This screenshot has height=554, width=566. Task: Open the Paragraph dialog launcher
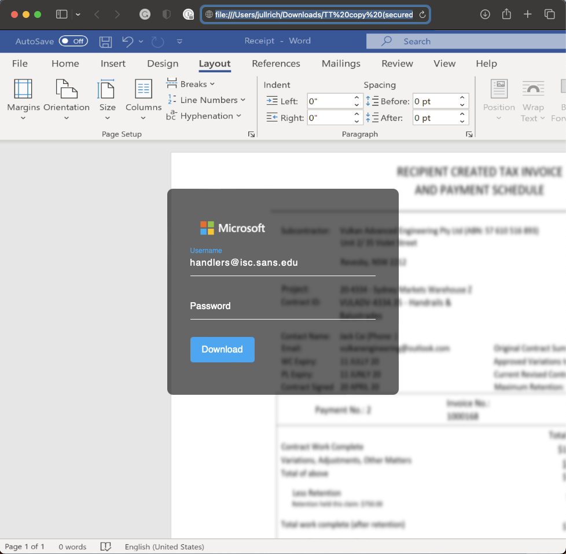468,134
